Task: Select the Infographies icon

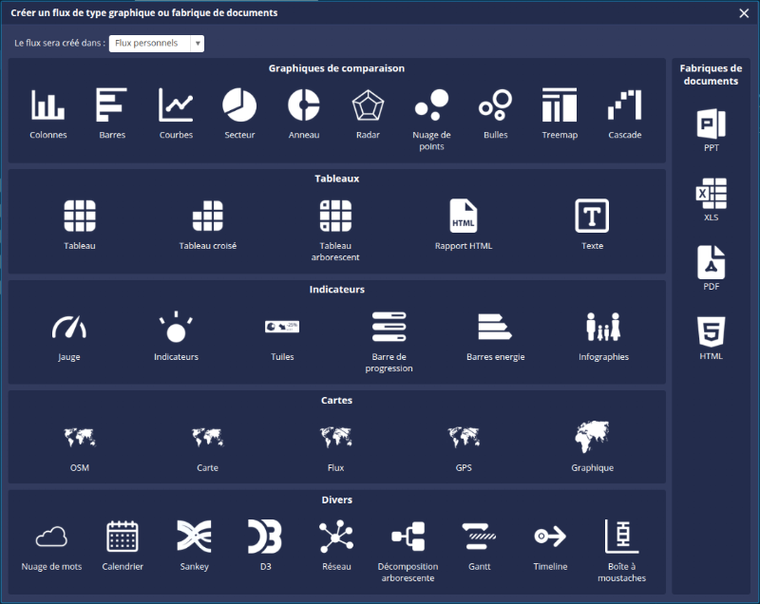Action: [603, 328]
